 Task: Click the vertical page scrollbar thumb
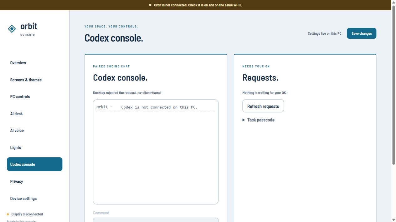click(393, 84)
